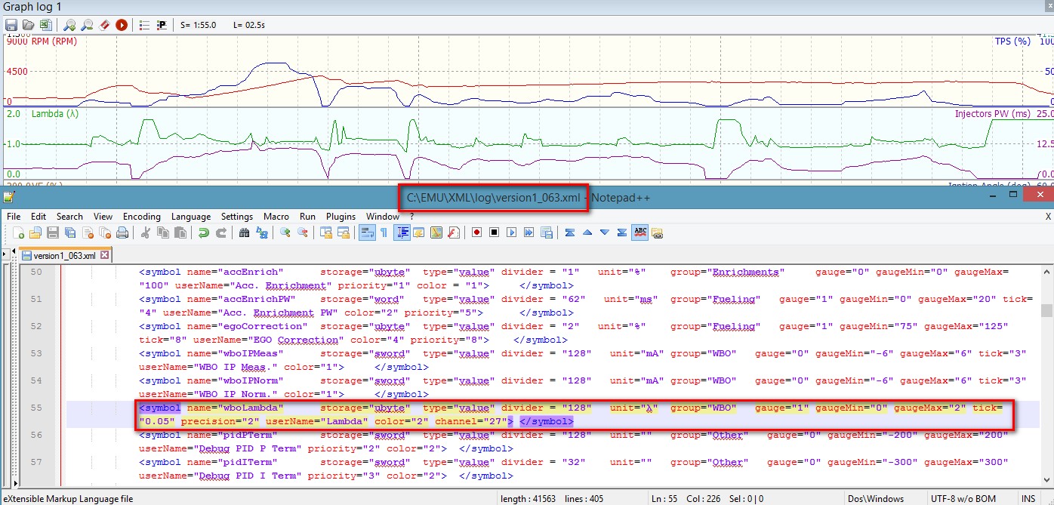
Task: Zoom out on the graph log
Action: [x=87, y=25]
